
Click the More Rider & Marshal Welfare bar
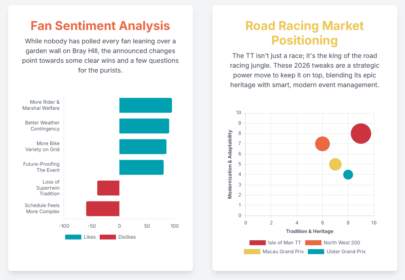point(145,105)
